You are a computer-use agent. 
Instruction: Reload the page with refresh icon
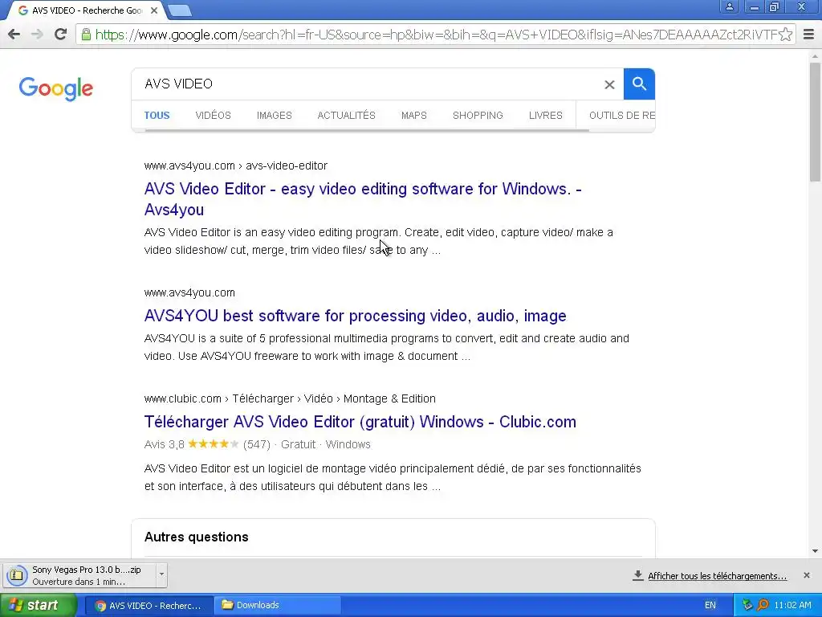pyautogui.click(x=60, y=35)
